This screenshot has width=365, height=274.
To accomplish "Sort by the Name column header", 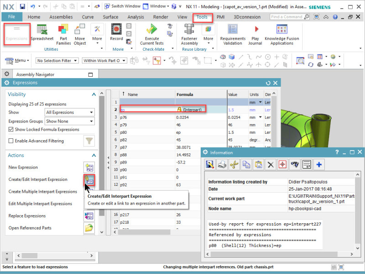I will tap(147, 95).
